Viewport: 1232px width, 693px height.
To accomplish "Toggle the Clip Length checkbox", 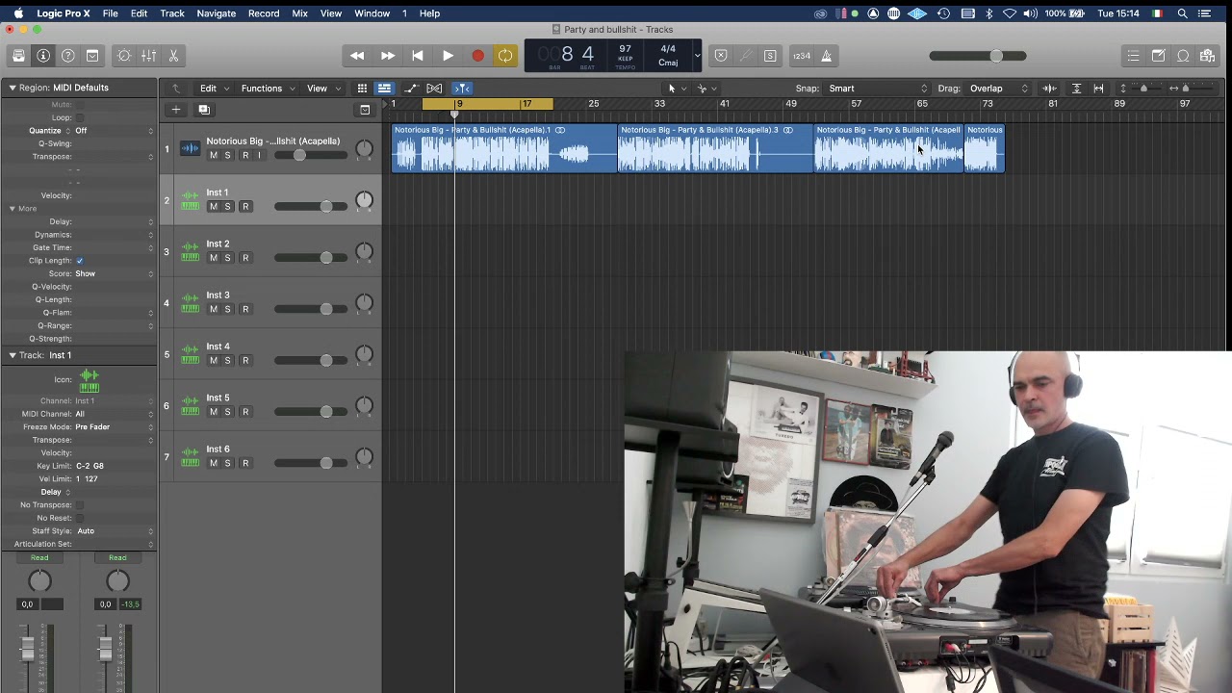I will [79, 261].
